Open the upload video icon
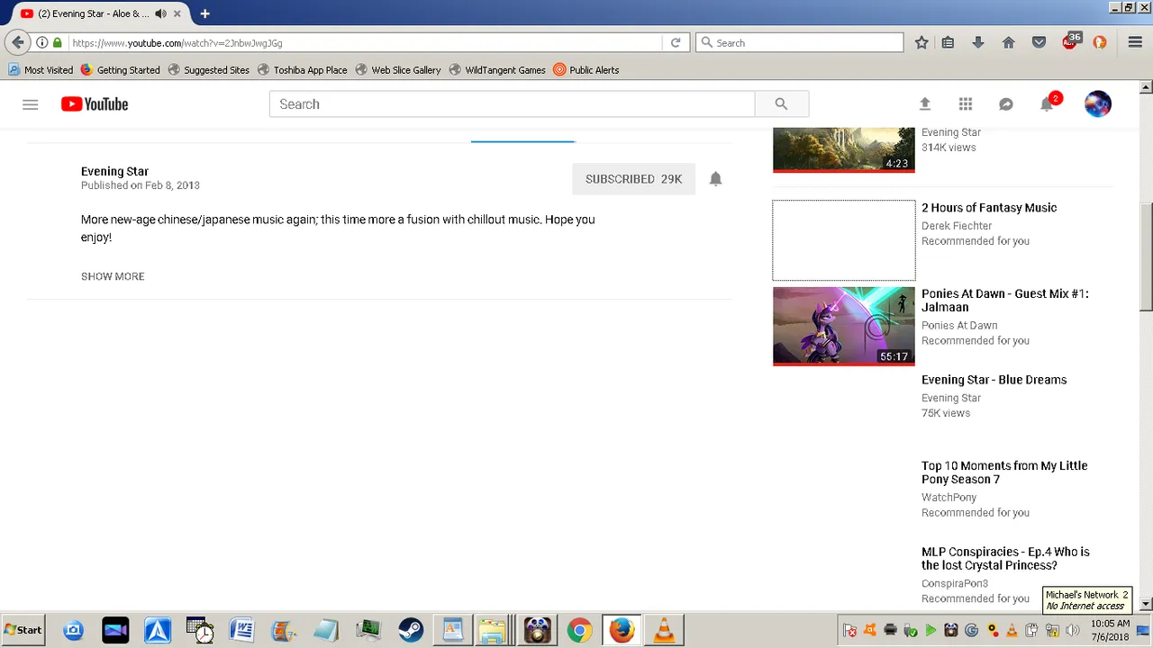1153x648 pixels. coord(924,104)
